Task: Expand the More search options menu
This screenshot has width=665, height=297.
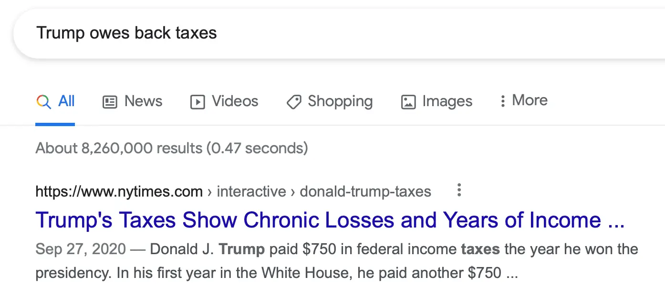Action: pos(530,100)
